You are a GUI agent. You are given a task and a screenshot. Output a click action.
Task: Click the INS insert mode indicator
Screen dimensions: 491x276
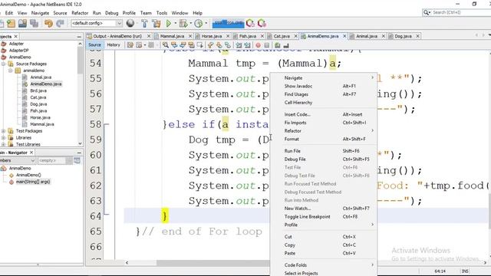(x=465, y=271)
